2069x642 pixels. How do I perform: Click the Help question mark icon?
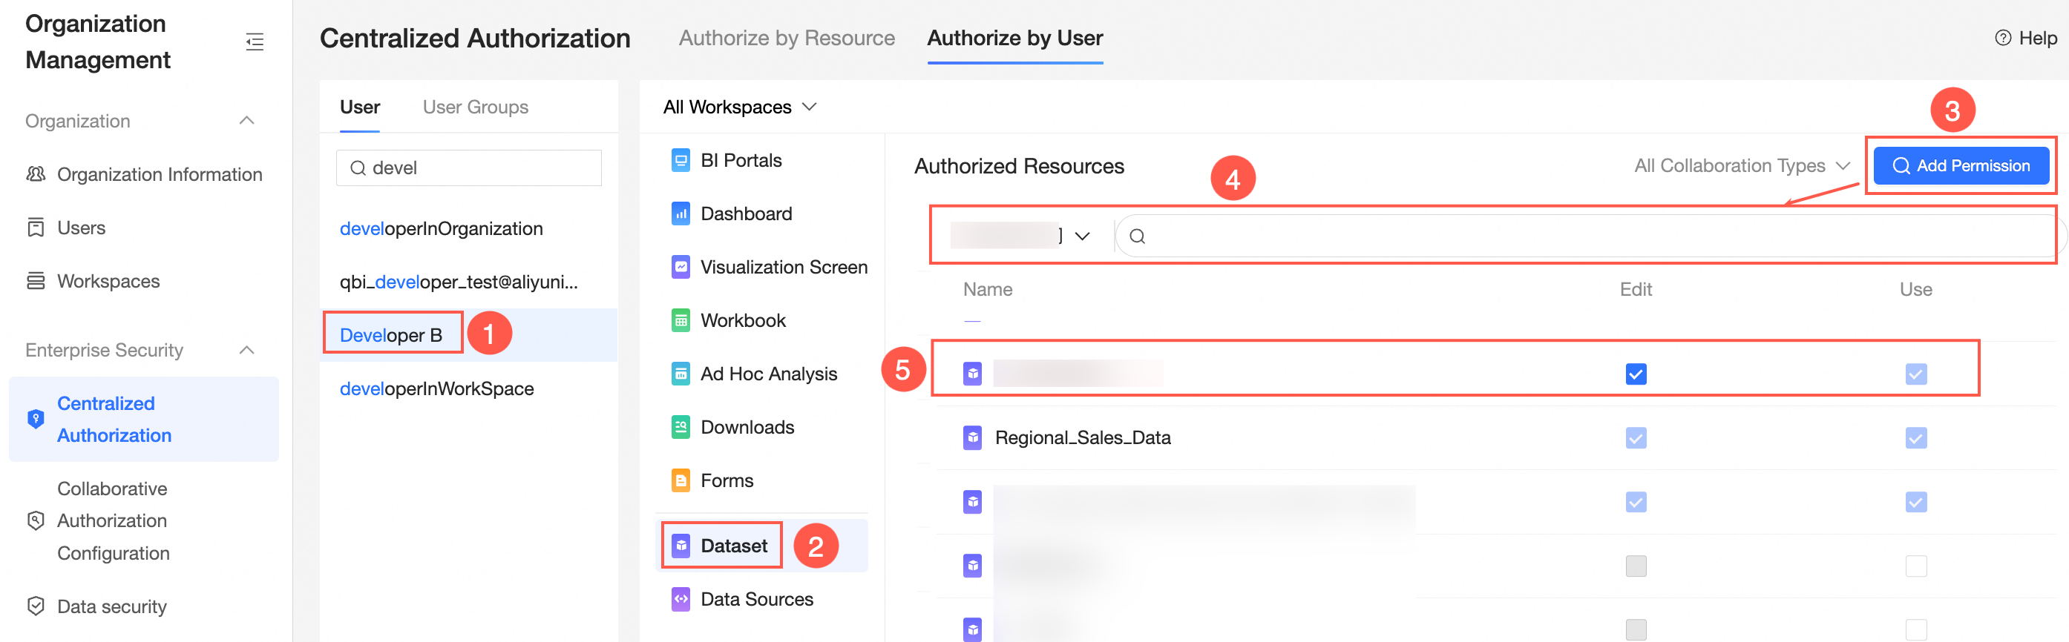(x=2003, y=38)
